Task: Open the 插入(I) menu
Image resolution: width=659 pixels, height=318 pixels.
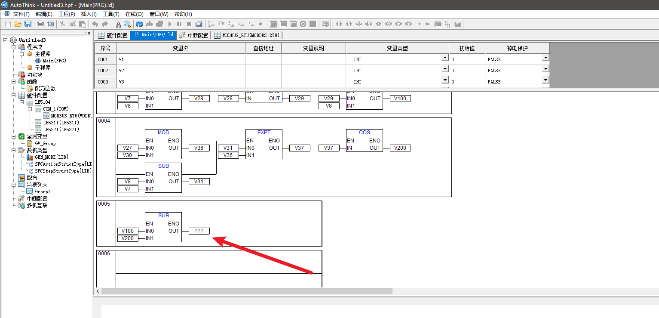Action: tap(89, 14)
